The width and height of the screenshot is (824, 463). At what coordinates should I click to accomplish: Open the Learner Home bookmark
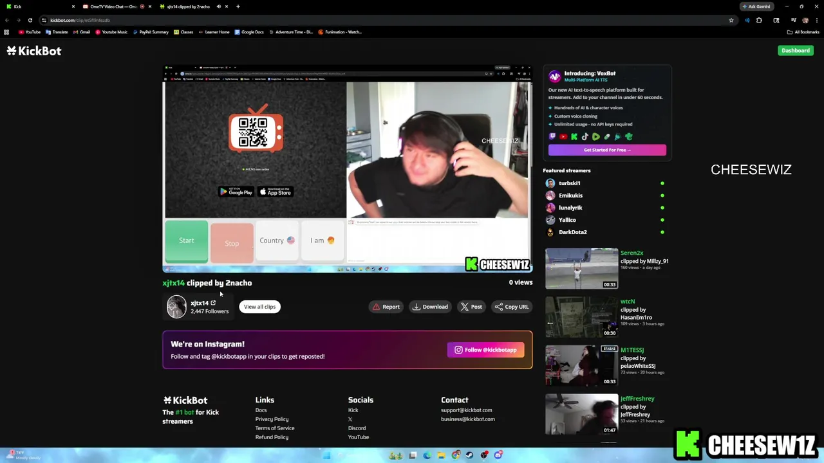tap(214, 32)
